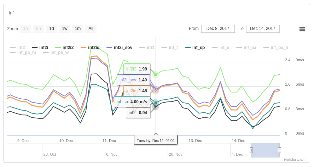The image size is (314, 167).
Task: Select the 1d zoom range
Action: pyautogui.click(x=52, y=29)
